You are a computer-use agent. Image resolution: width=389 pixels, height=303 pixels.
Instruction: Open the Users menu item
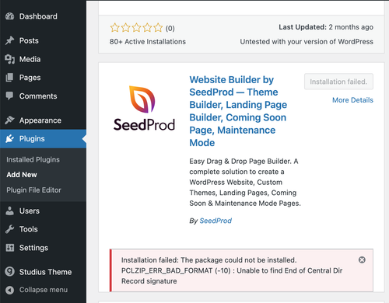pyautogui.click(x=30, y=211)
